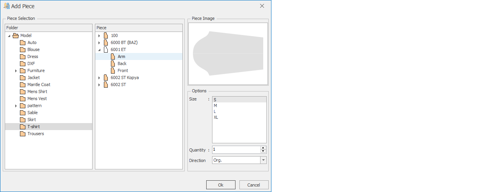Select size XL in the list

point(216,117)
